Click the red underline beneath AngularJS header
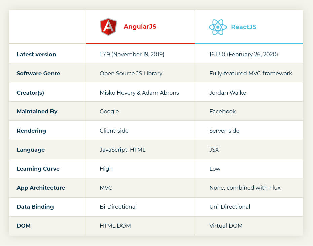313x246 pixels. [x=140, y=43]
